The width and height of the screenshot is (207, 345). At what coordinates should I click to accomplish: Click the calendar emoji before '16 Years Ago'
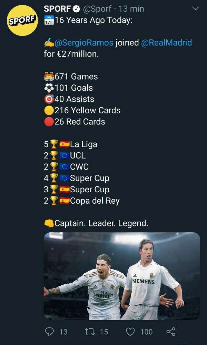(x=49, y=20)
